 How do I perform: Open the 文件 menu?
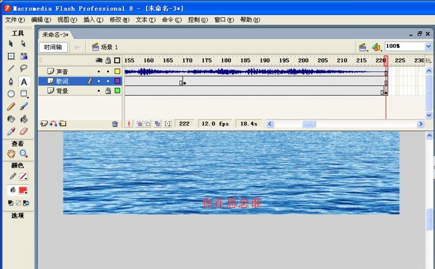coord(15,20)
